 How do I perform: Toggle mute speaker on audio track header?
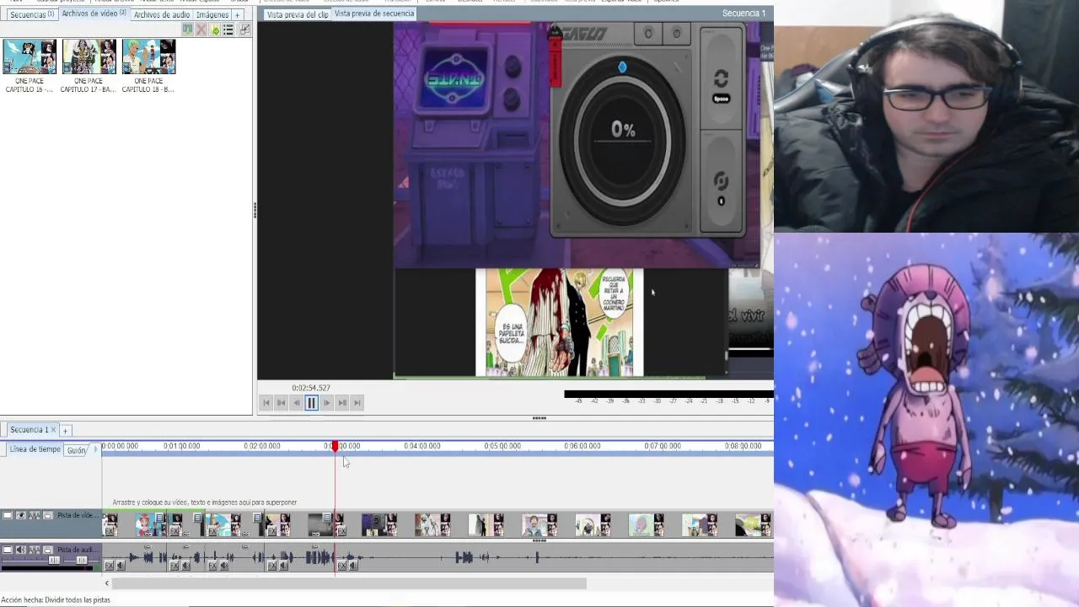click(x=21, y=550)
